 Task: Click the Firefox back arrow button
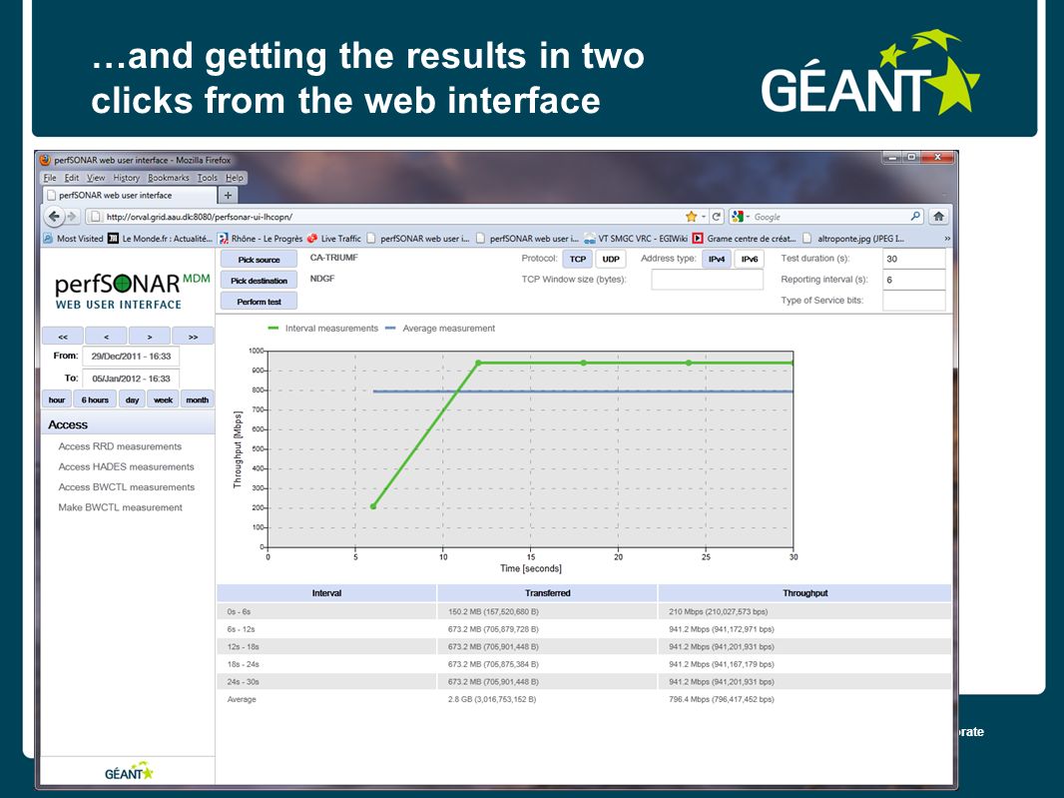(54, 217)
